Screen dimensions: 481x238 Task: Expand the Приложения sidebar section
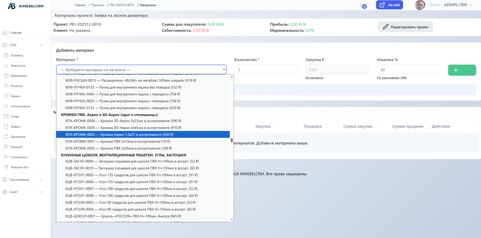[x=41, y=180]
